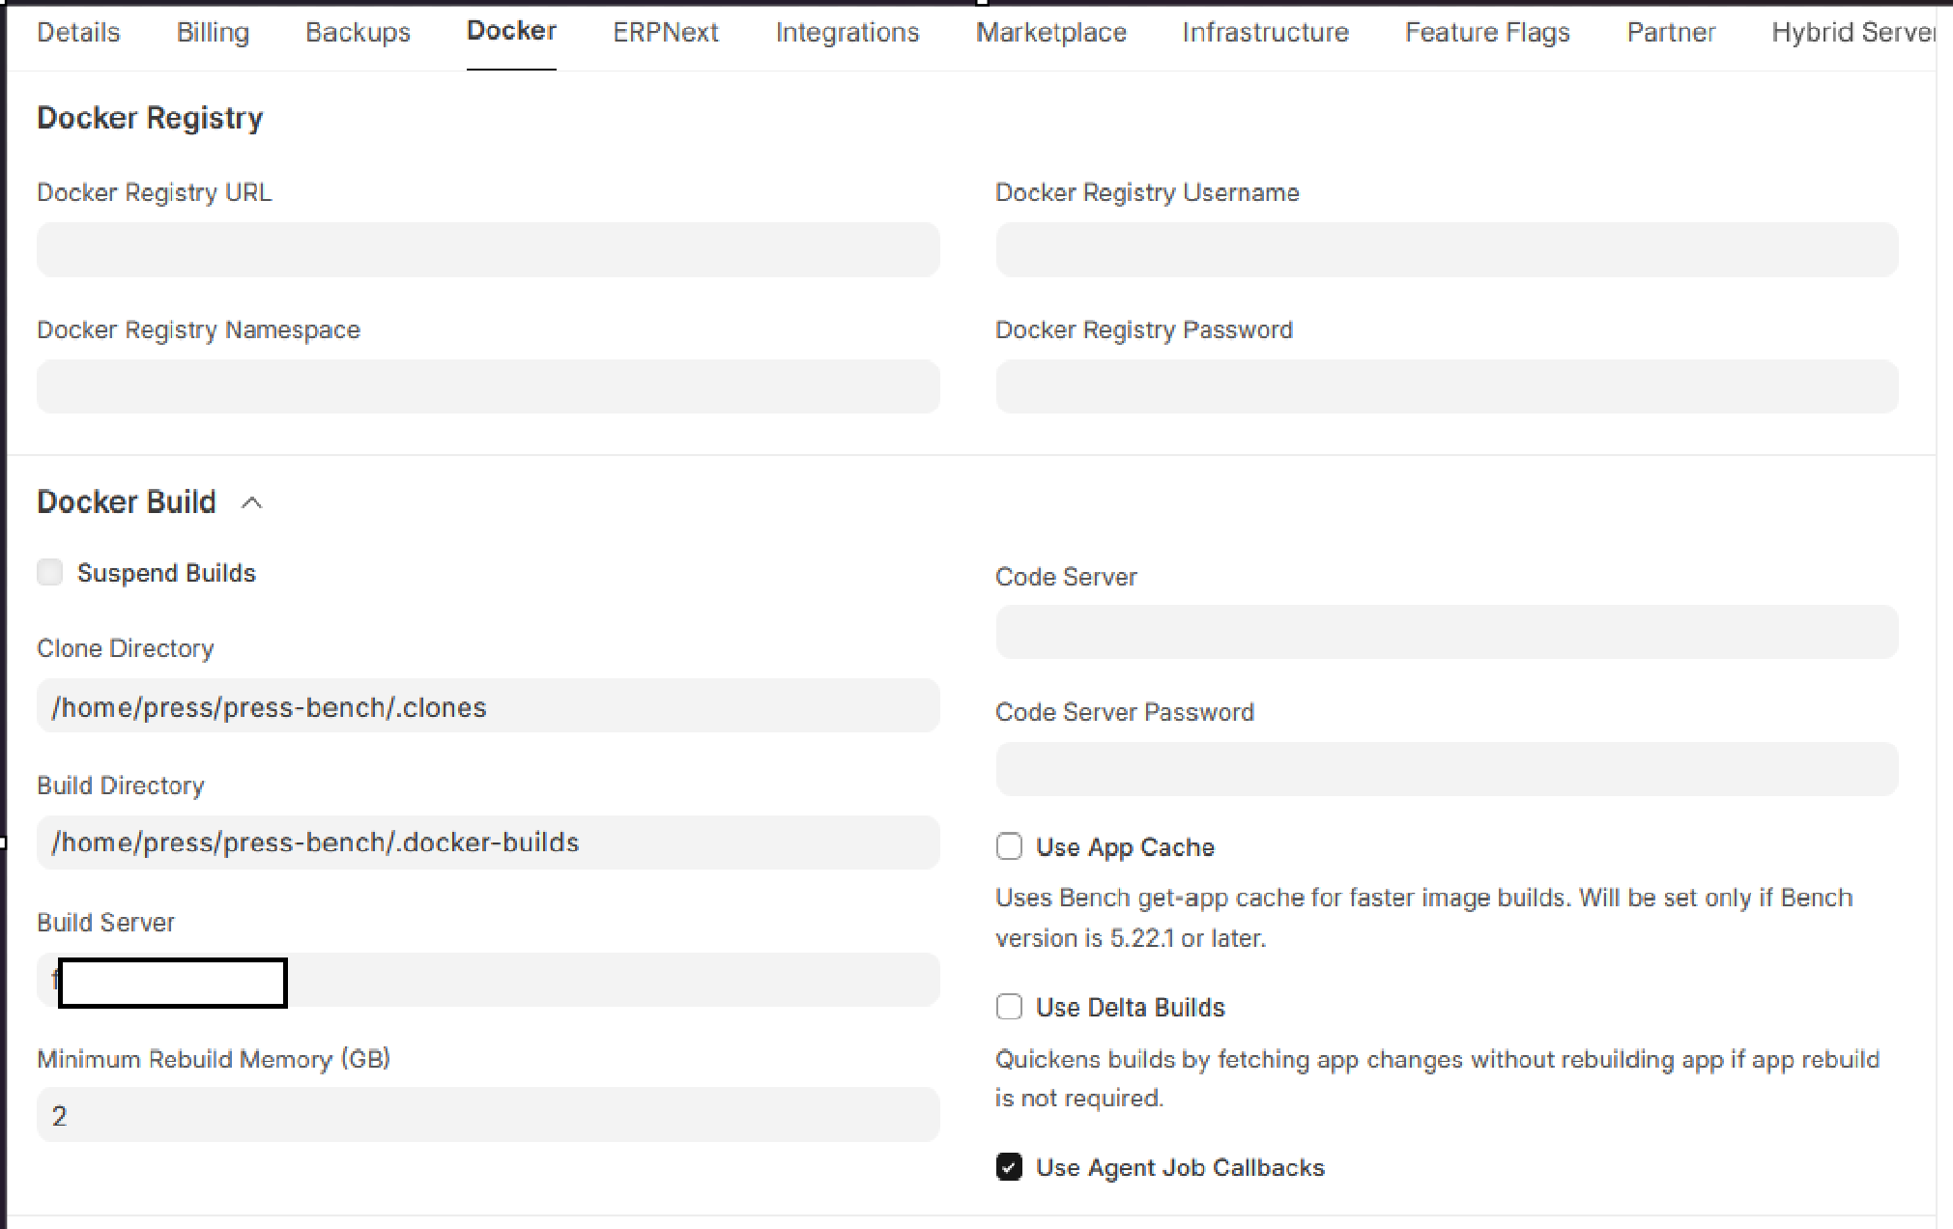Image resolution: width=1953 pixels, height=1229 pixels.
Task: Click the 'Uses Bench get-app cache' description
Action: [1424, 918]
